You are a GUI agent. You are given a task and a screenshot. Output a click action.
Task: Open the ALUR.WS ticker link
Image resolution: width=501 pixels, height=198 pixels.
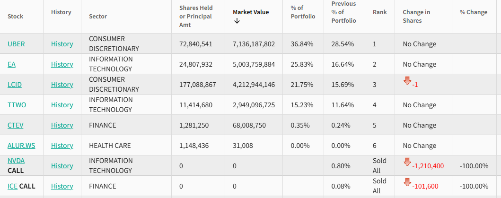(x=21, y=146)
